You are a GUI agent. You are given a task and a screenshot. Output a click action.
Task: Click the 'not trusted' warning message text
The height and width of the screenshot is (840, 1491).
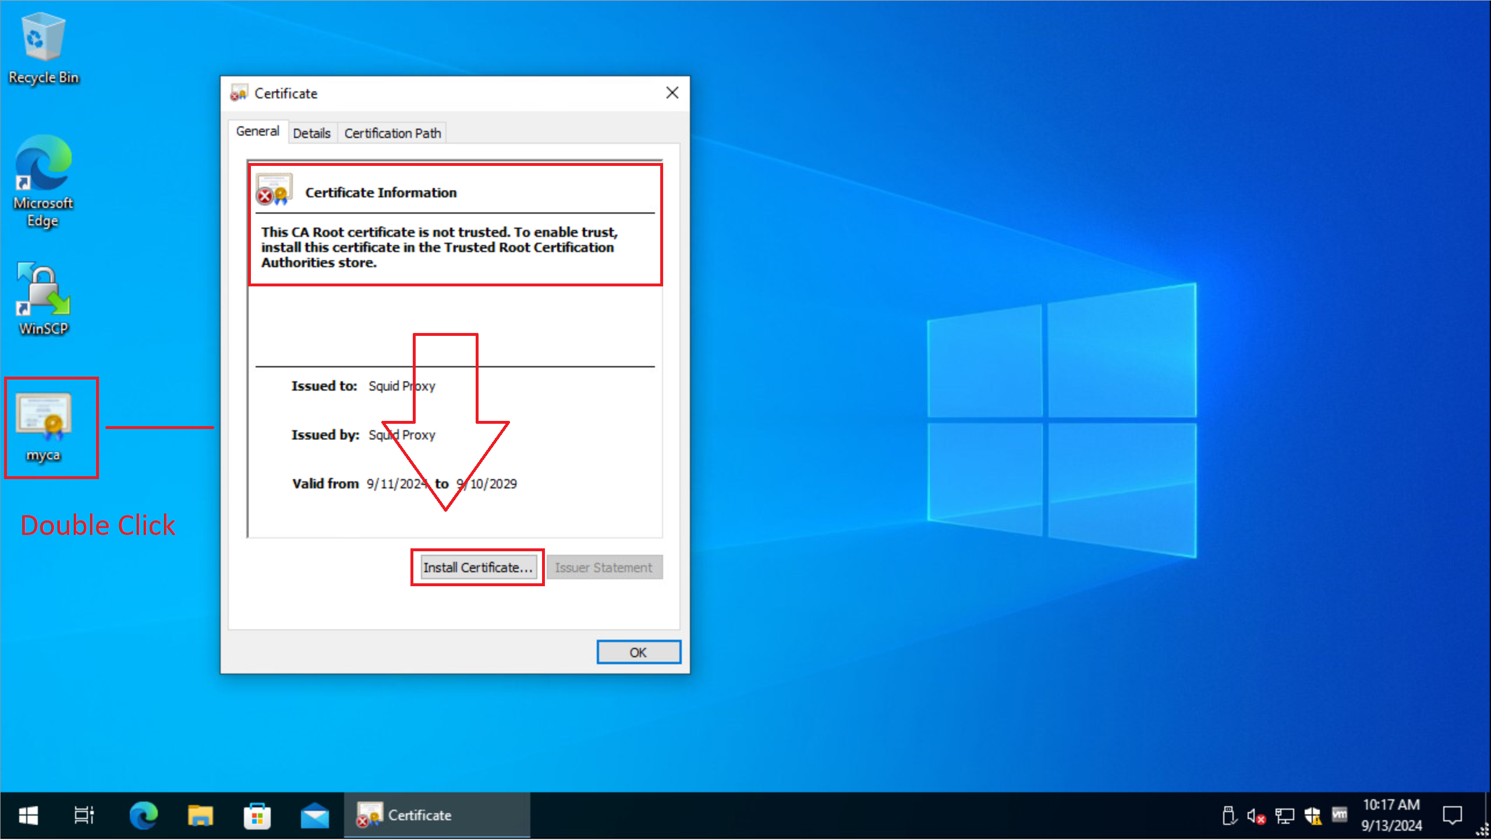(x=439, y=247)
